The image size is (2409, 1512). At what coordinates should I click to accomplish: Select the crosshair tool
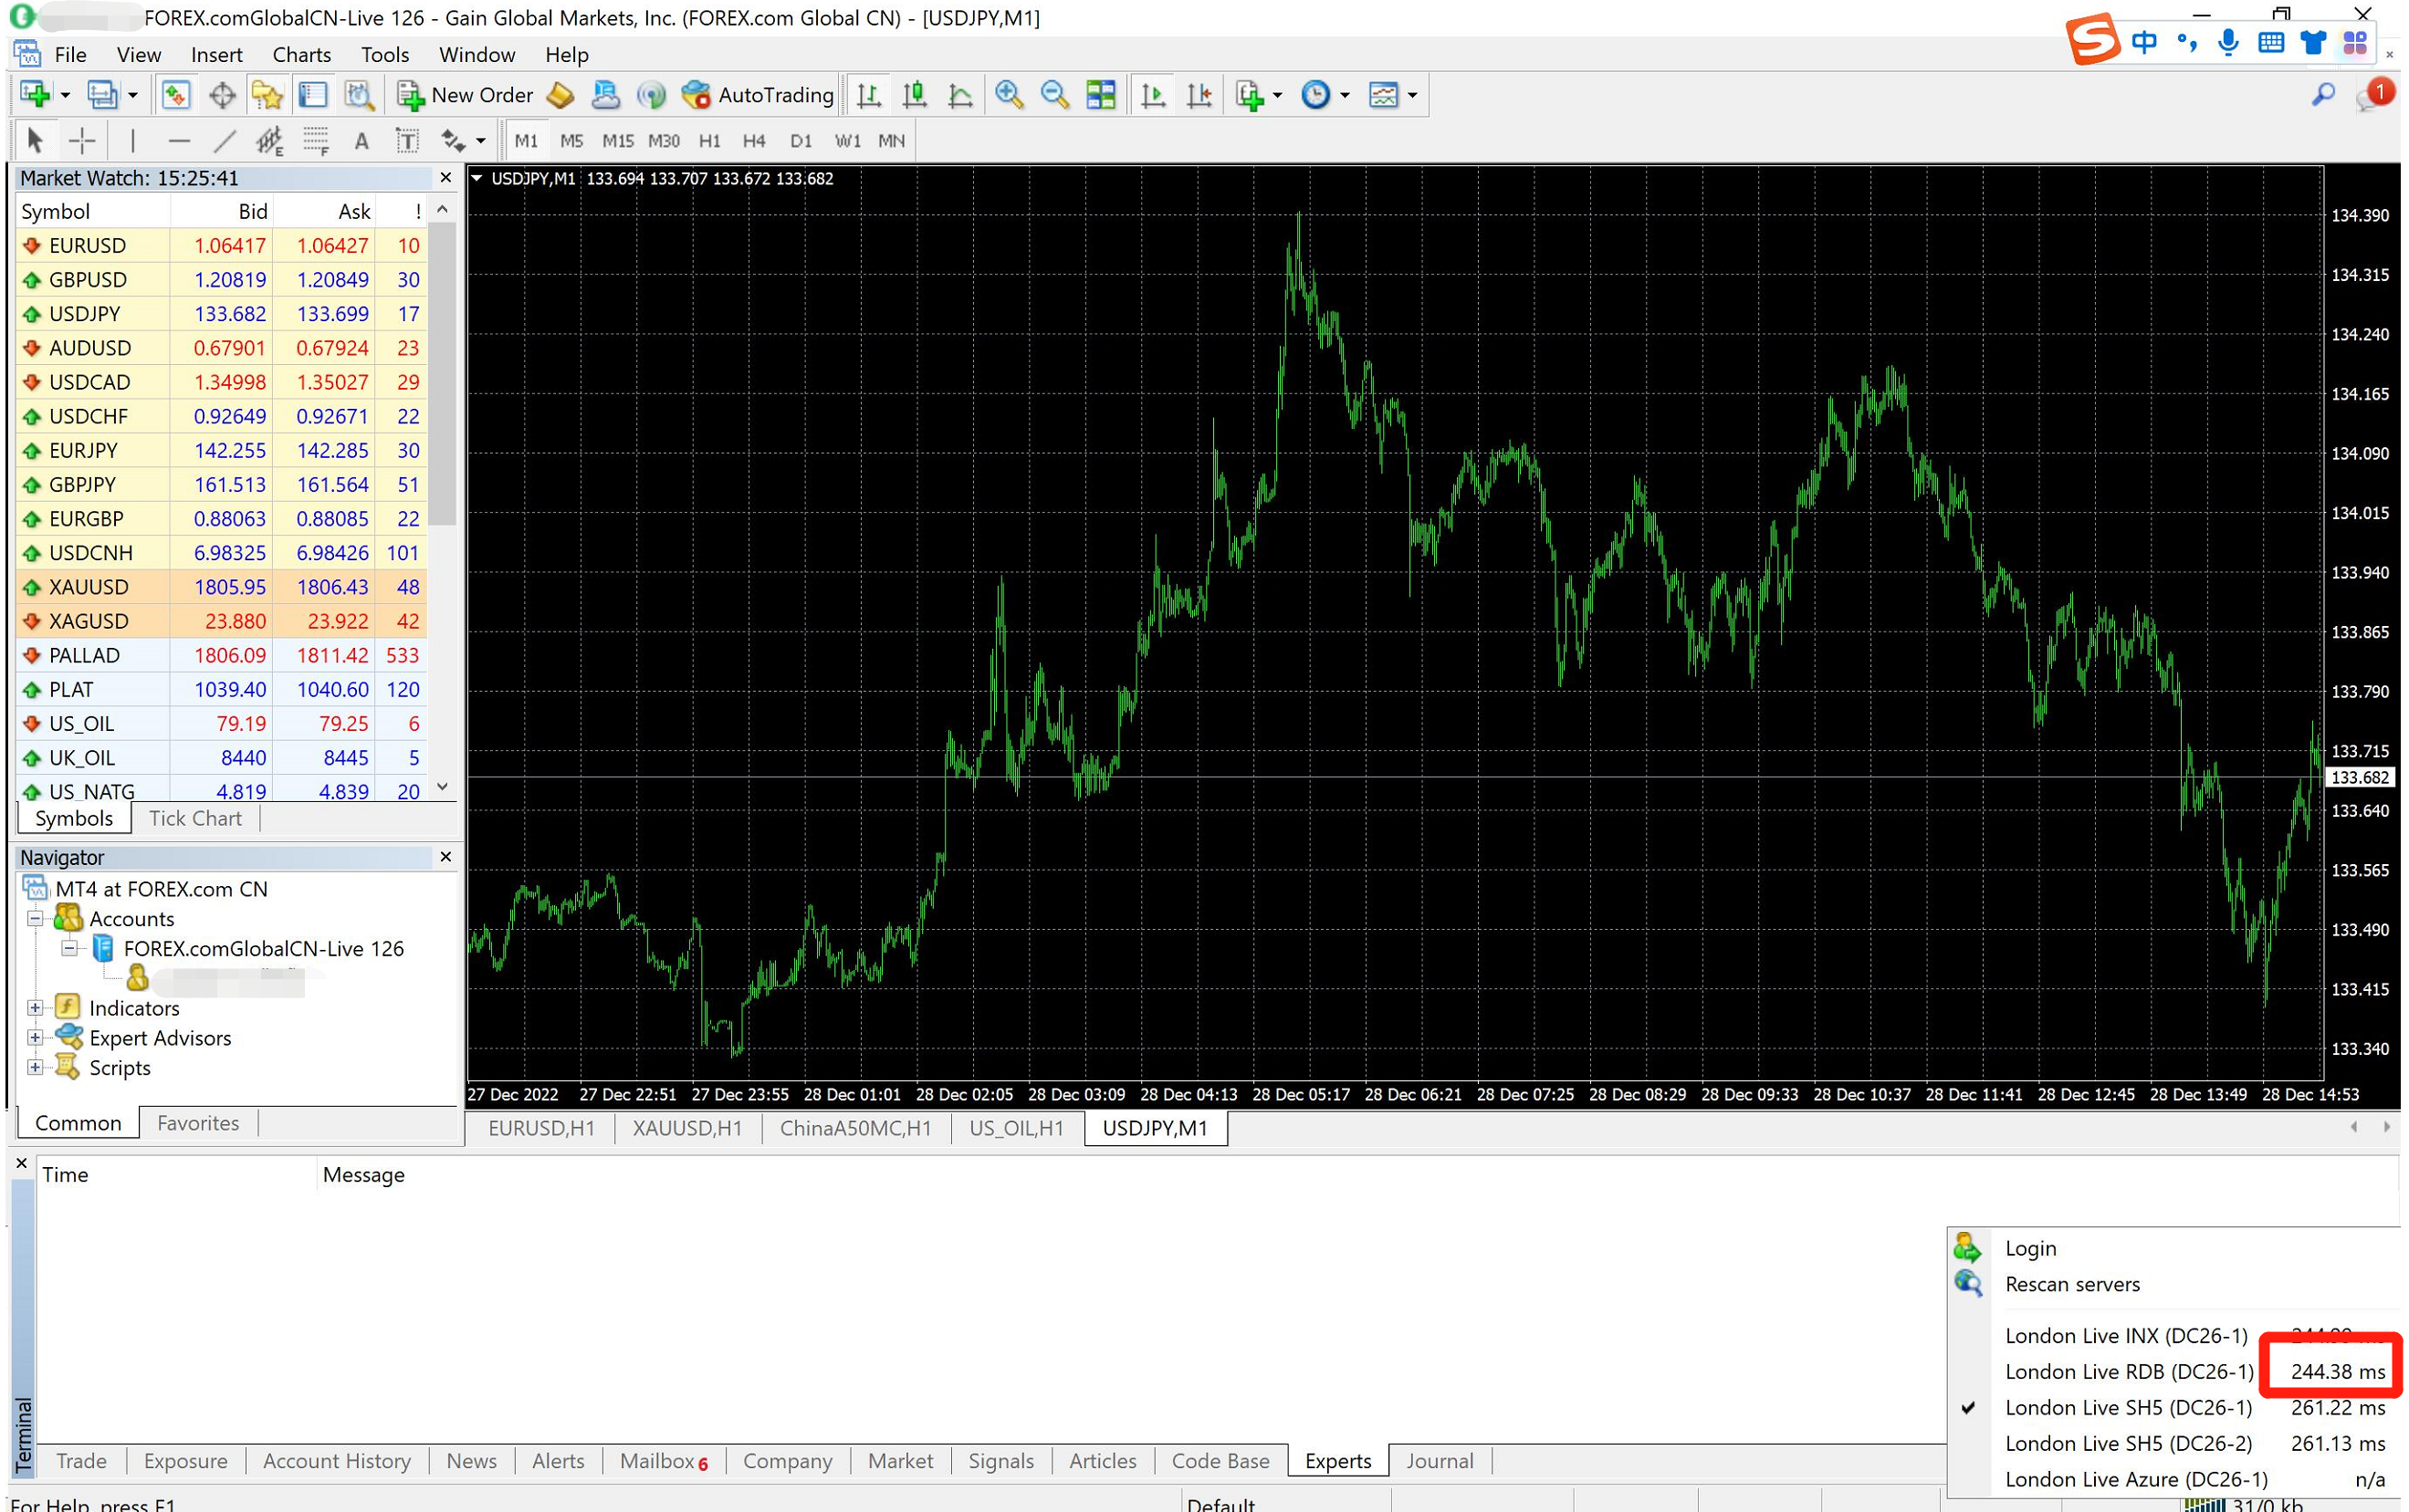pyautogui.click(x=82, y=141)
